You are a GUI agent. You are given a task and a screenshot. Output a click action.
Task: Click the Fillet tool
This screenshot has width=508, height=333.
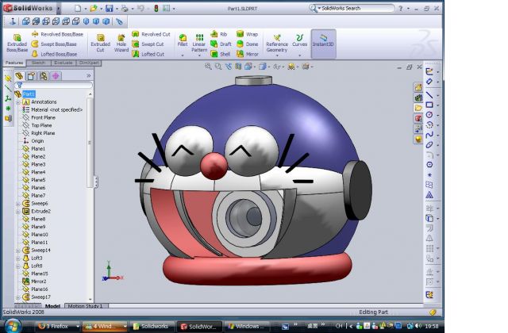[183, 40]
